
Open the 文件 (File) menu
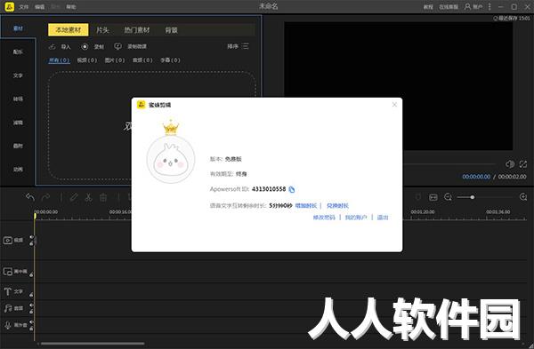pos(23,7)
